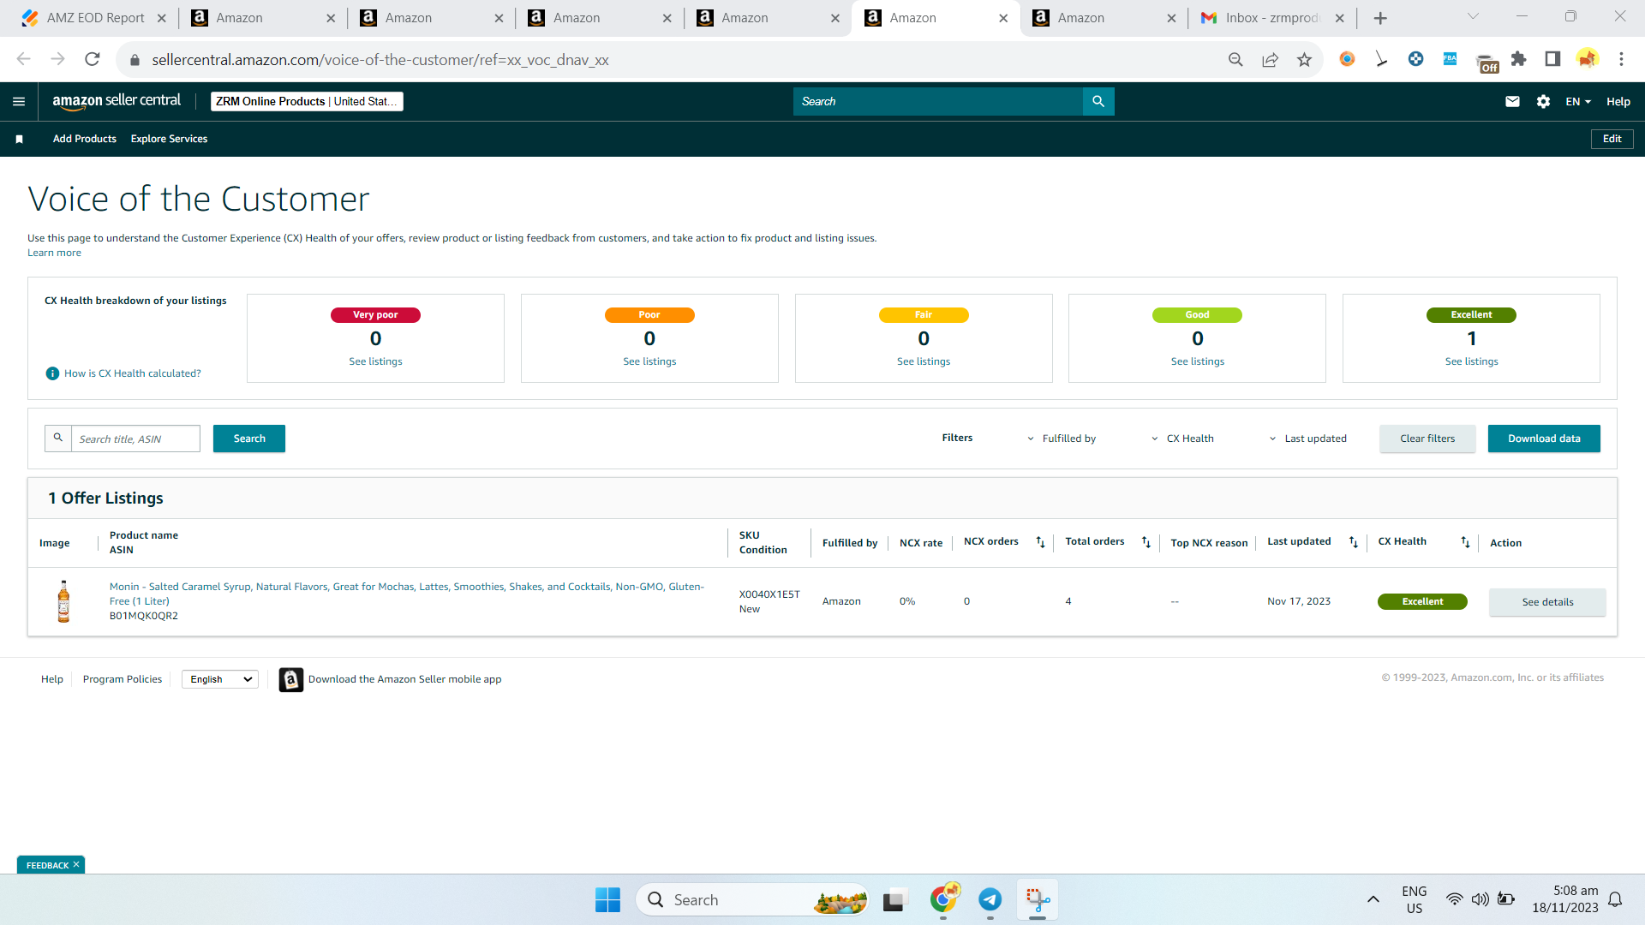Image resolution: width=1645 pixels, height=925 pixels.
Task: Click the info icon beside CX Health calculation
Action: click(x=52, y=373)
